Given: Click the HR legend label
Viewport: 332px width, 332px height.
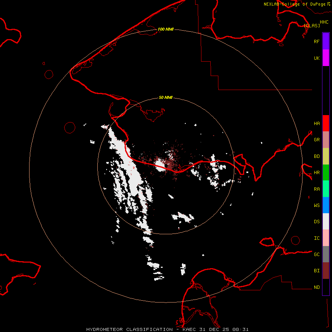Looking at the screenshot, I should click(x=317, y=173).
